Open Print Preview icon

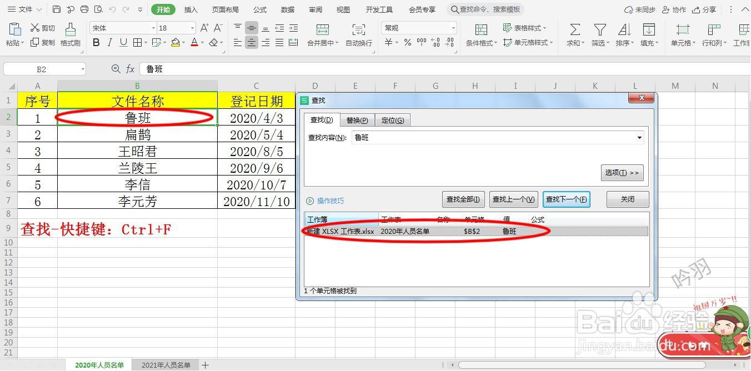98,9
